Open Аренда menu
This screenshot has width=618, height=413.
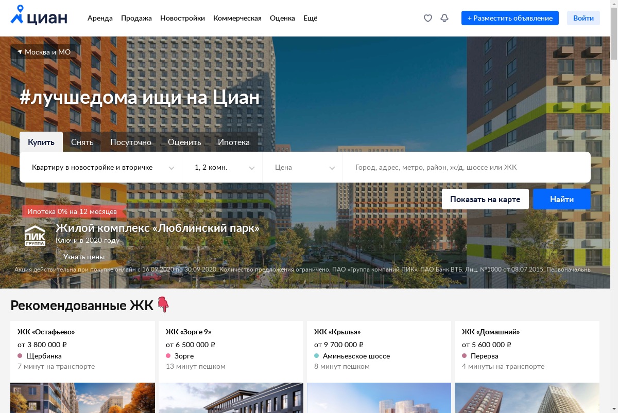tap(100, 18)
